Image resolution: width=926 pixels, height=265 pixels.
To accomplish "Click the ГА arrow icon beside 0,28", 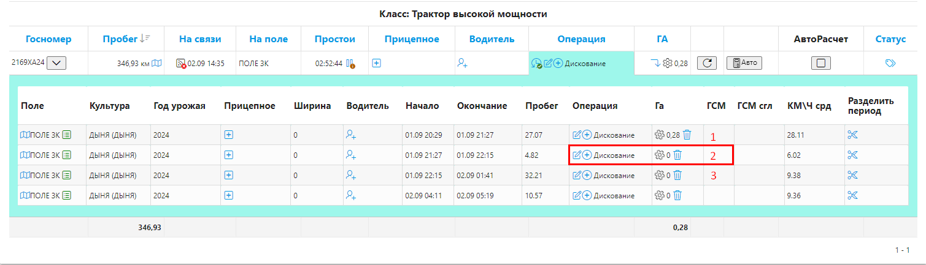I will click(x=655, y=62).
